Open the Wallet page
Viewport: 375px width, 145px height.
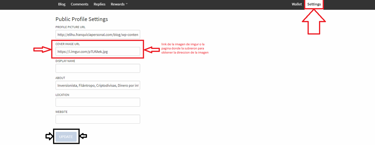pos(297,4)
